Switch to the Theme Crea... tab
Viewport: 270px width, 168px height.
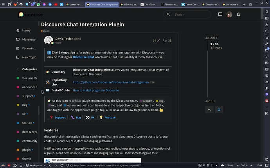click(x=191, y=4)
